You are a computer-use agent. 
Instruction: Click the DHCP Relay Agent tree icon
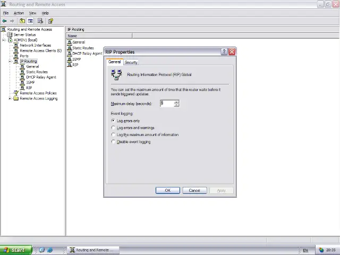[x=22, y=77]
